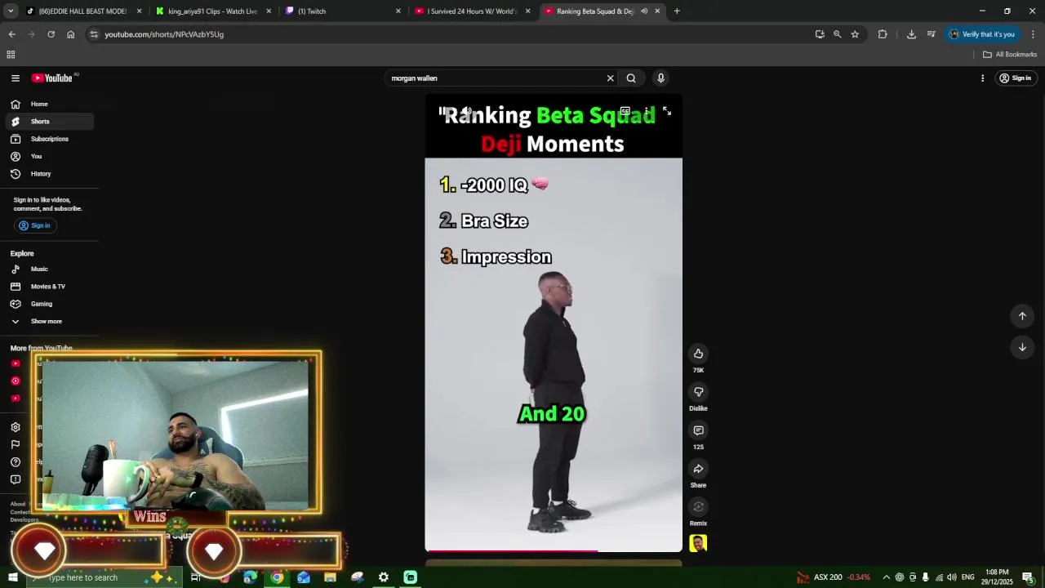Open the Remix option
Screen dimensions: 1045x588
click(698, 507)
